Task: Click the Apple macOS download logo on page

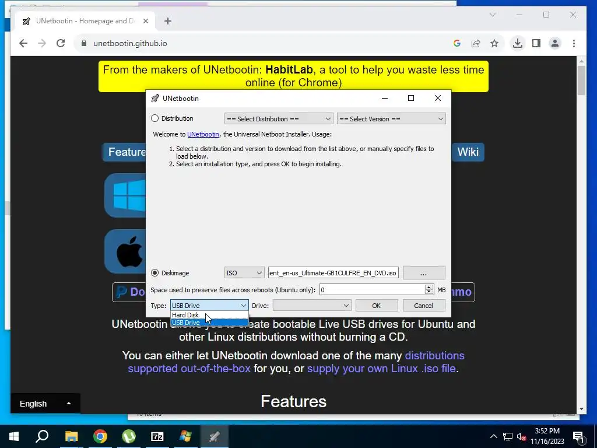Action: [125, 251]
